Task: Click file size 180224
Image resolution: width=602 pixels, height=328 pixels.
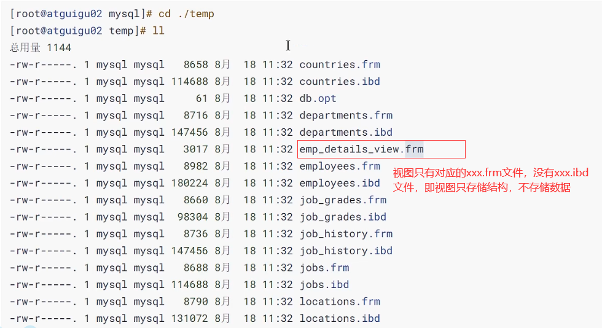Action: click(190, 183)
